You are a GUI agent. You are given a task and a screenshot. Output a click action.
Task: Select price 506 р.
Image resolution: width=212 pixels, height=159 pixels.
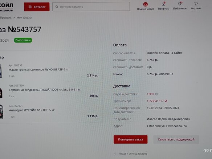[94, 96]
